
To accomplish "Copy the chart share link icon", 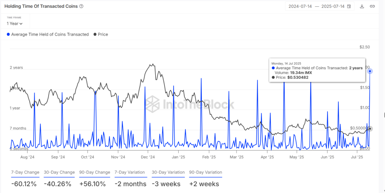I will (372, 6).
